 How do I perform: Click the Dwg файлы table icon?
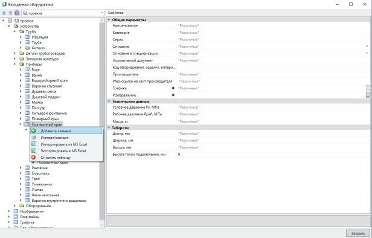pyautogui.click(x=16, y=217)
